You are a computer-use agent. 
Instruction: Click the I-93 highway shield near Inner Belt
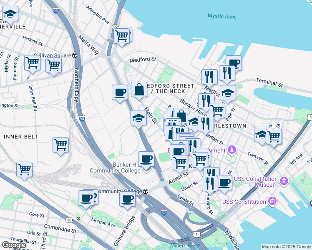click(82, 119)
